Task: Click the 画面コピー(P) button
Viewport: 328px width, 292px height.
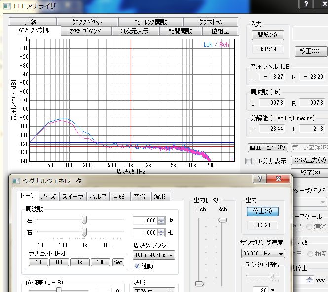Action: pyautogui.click(x=267, y=147)
